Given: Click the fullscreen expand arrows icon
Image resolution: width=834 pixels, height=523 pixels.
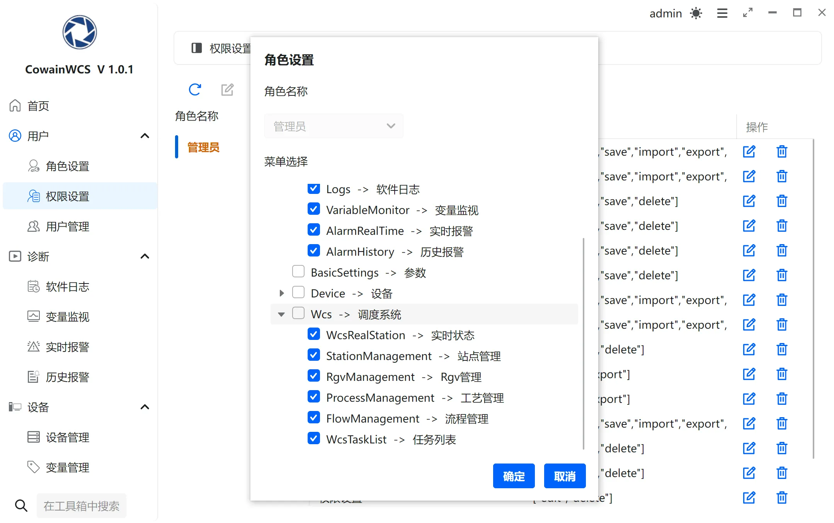Looking at the screenshot, I should (x=748, y=13).
